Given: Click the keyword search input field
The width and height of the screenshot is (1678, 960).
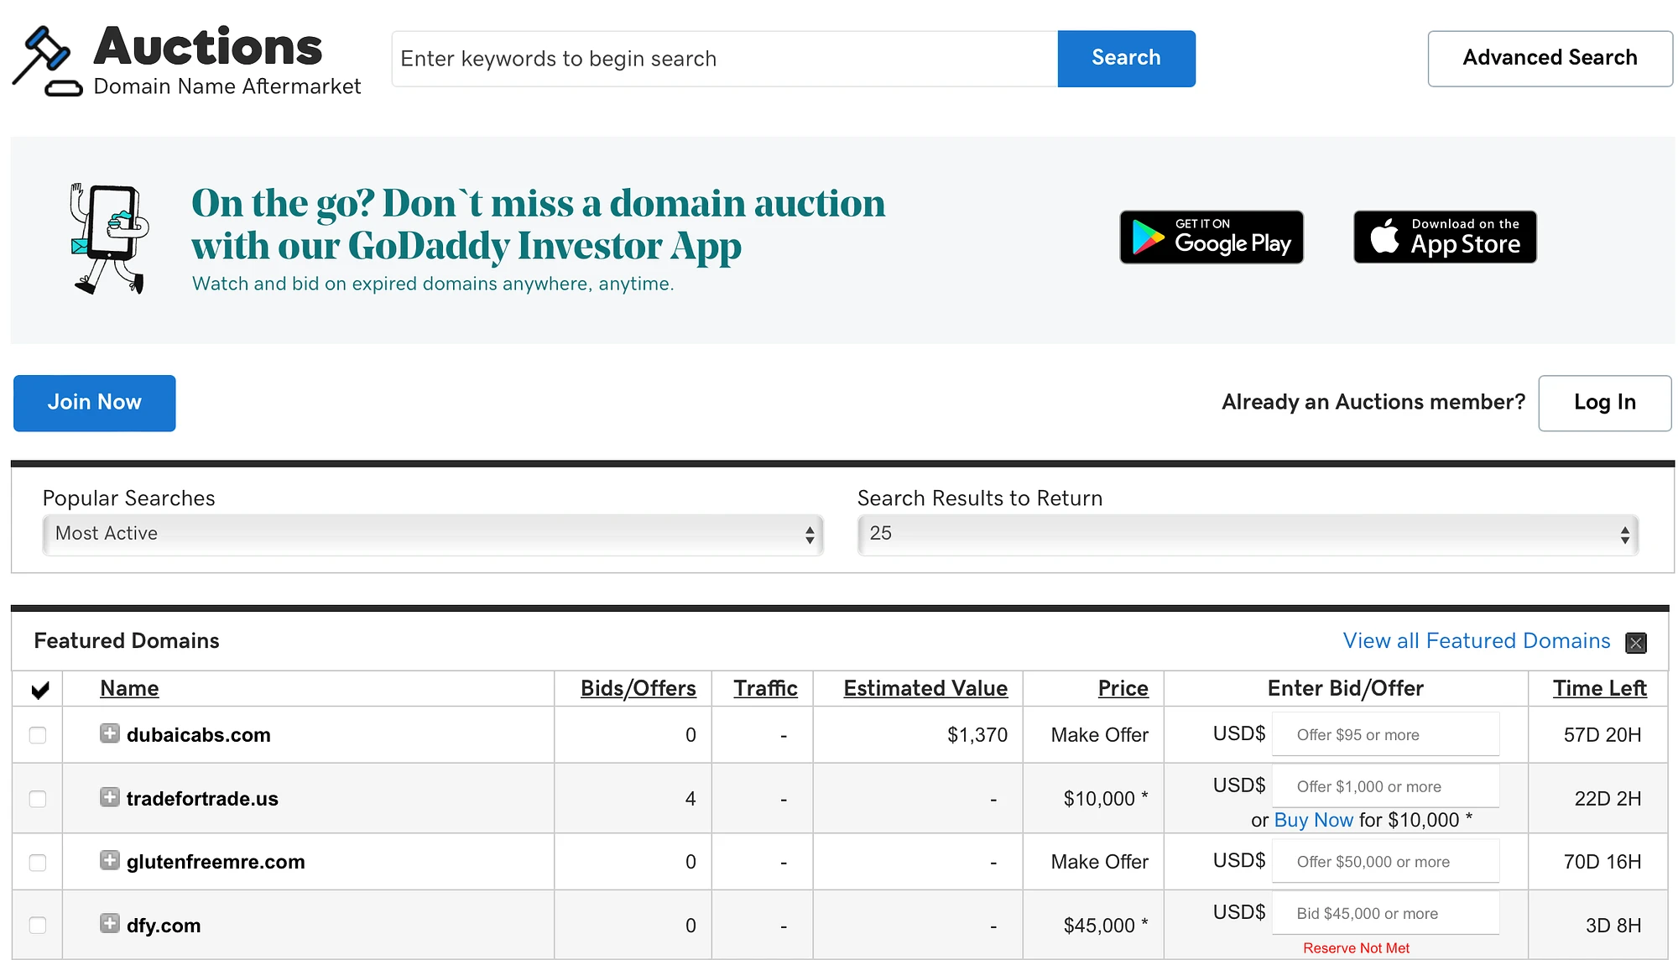Looking at the screenshot, I should pyautogui.click(x=726, y=59).
